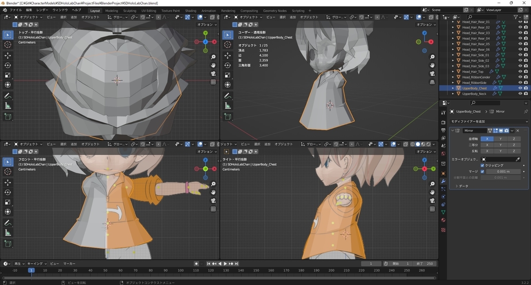This screenshot has height=285, width=531.
Task: Click the X to remove the Mirror modifier
Action: point(517,131)
